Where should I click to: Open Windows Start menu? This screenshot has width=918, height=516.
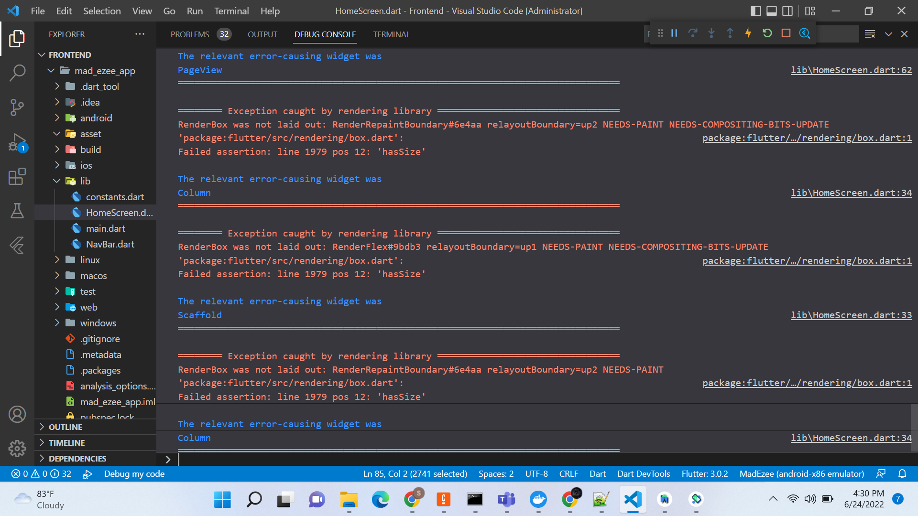[222, 499]
